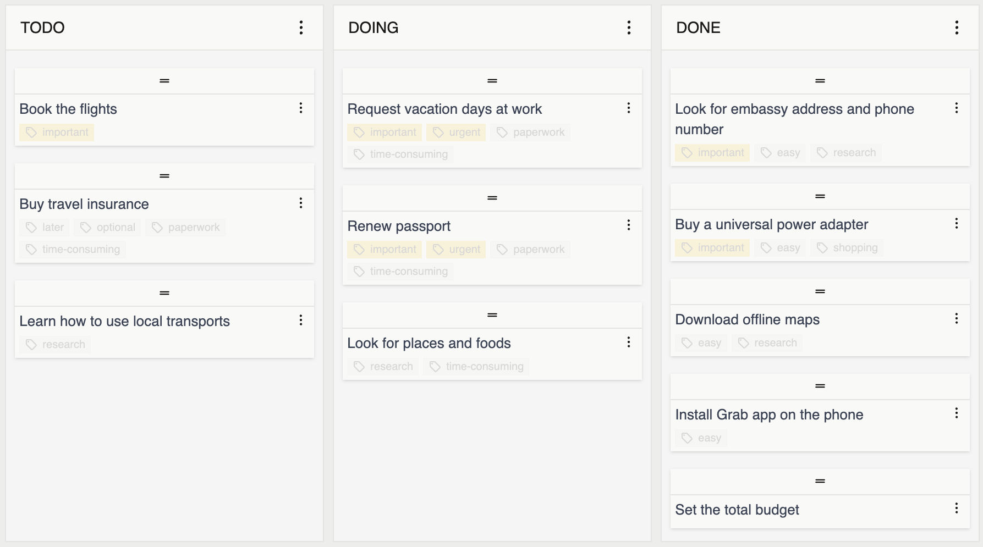Screen dimensions: 983x547
Task: Collapse the Request vacation days at work card
Action: pos(492,81)
